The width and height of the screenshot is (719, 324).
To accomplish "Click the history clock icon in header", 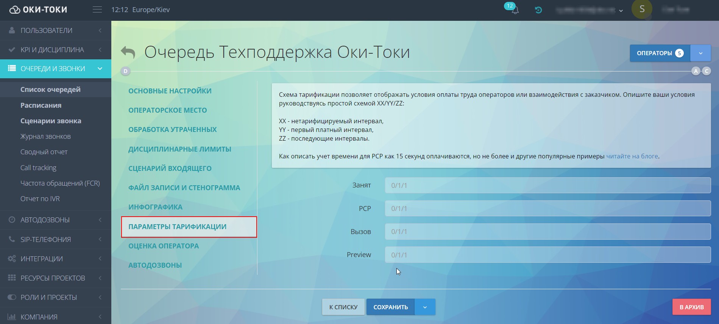I will tap(538, 10).
